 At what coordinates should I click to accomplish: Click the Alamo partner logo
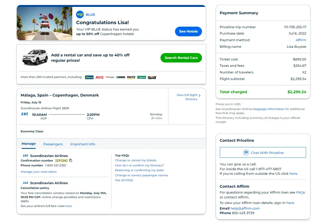point(89,77)
